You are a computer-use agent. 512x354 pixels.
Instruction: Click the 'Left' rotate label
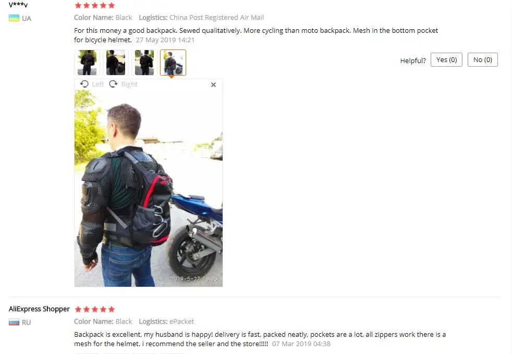coord(98,84)
